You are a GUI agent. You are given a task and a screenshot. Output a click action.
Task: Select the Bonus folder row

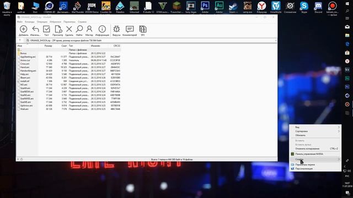[x=69, y=53]
